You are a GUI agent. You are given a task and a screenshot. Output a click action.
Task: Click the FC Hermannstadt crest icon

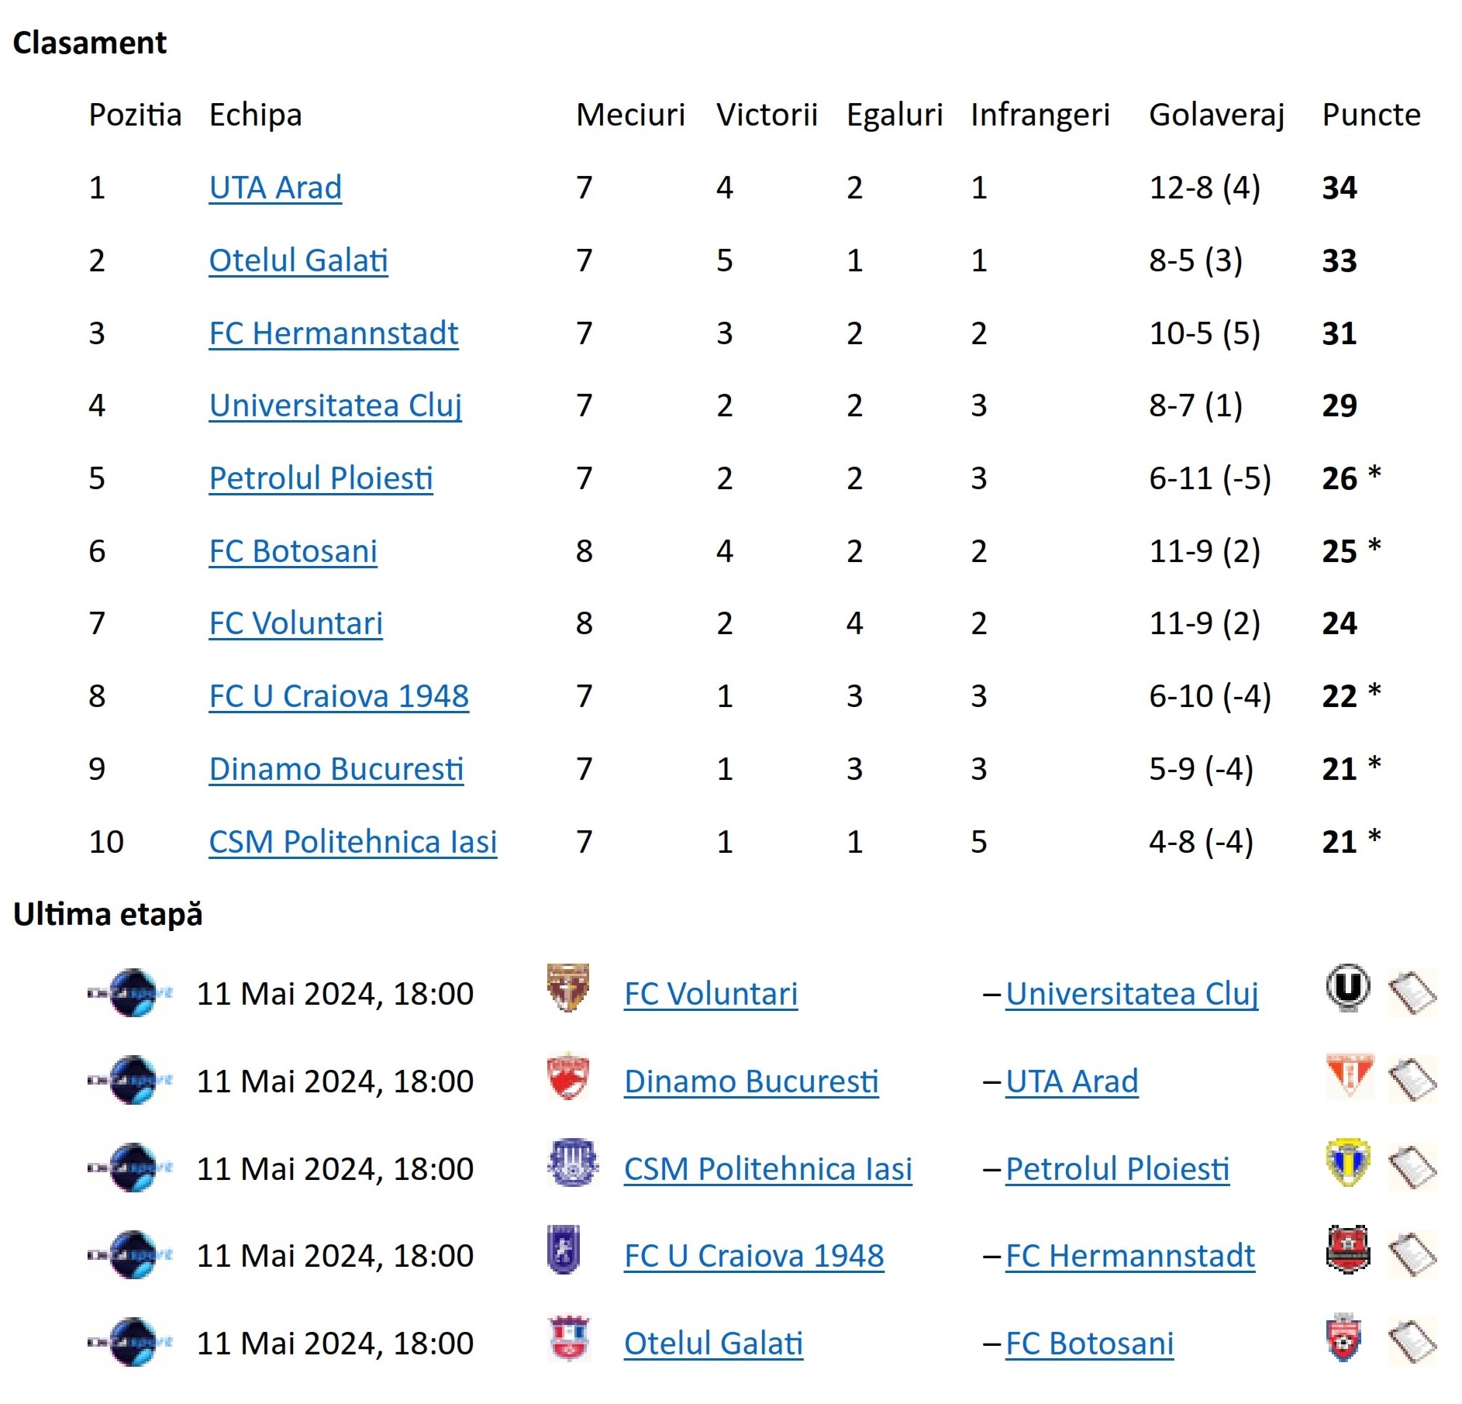(x=1348, y=1250)
